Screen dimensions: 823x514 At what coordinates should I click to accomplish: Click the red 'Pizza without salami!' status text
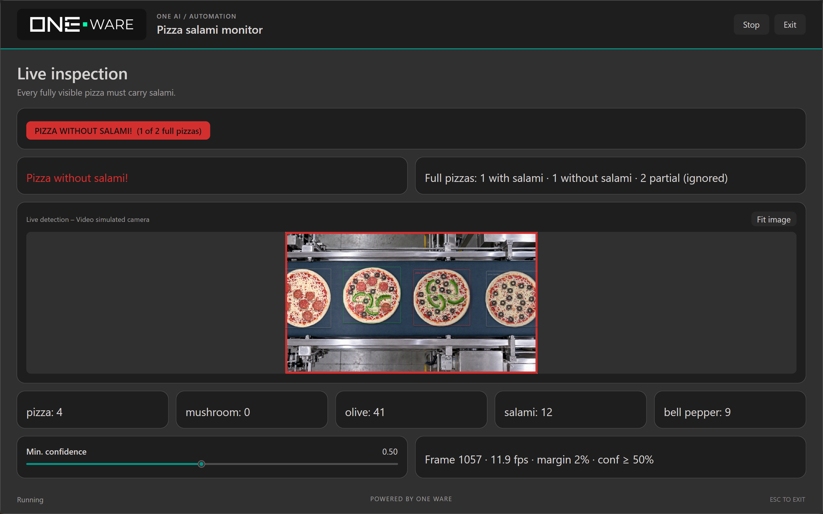[77, 178]
